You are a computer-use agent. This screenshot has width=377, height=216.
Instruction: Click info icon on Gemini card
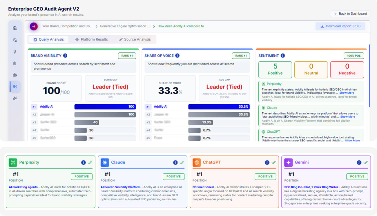coord(359,163)
